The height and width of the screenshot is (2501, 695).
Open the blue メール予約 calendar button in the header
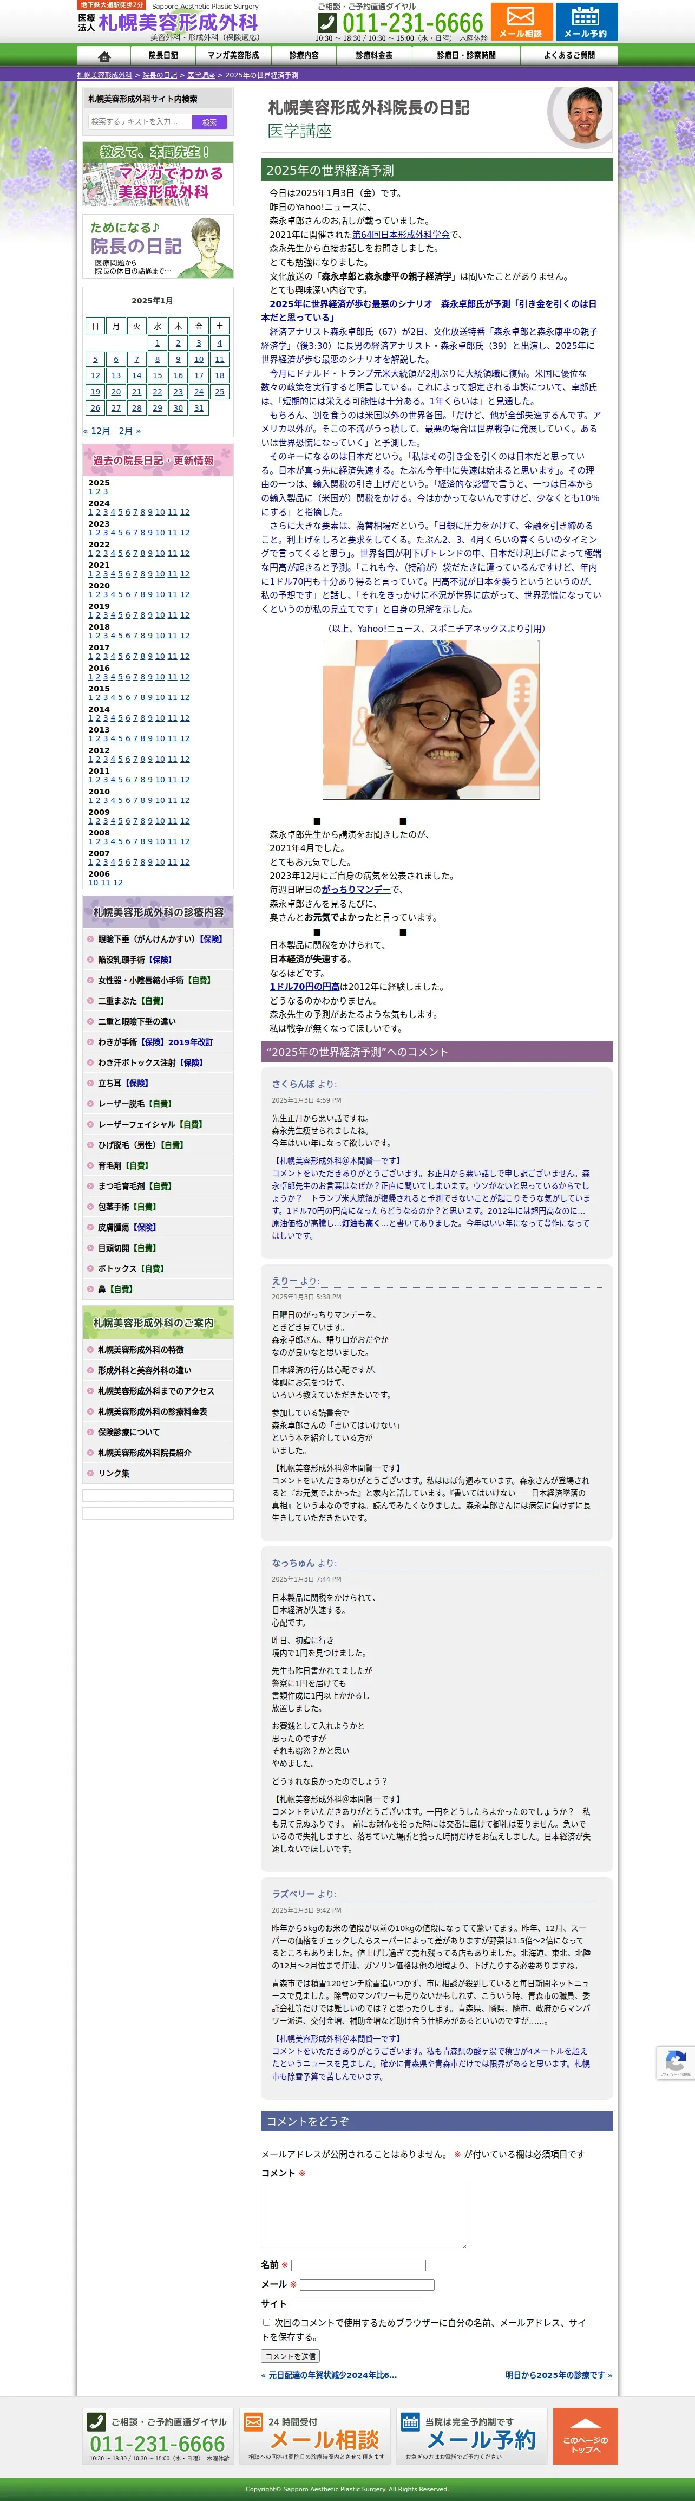click(586, 21)
